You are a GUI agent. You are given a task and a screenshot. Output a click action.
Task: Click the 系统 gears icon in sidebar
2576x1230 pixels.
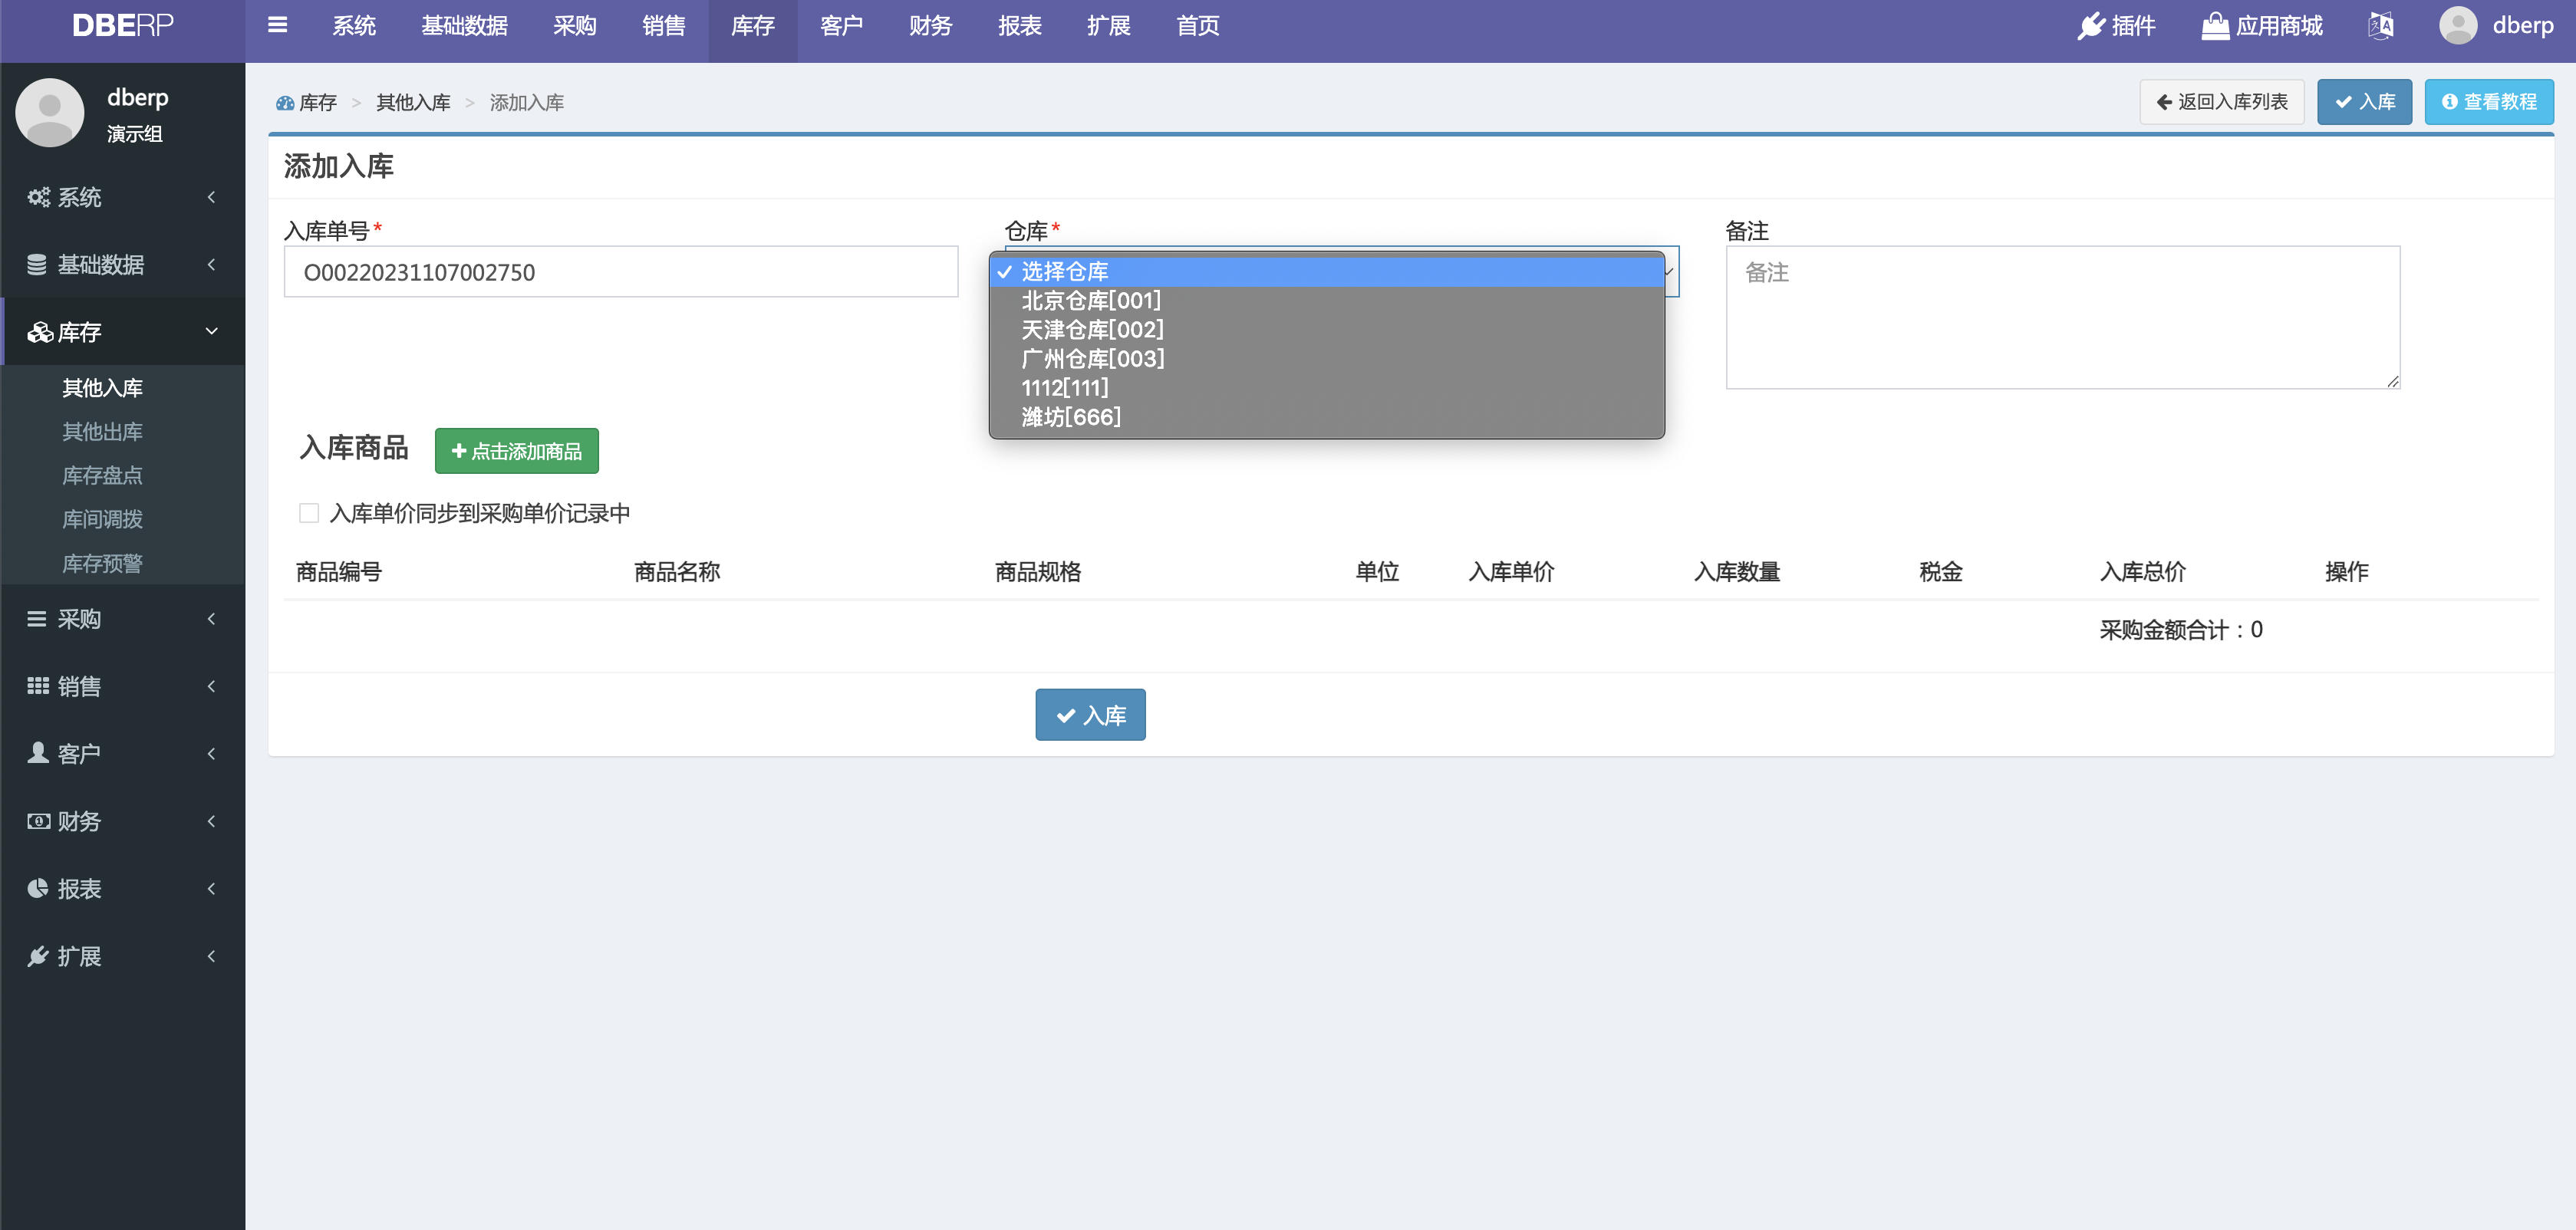point(38,197)
